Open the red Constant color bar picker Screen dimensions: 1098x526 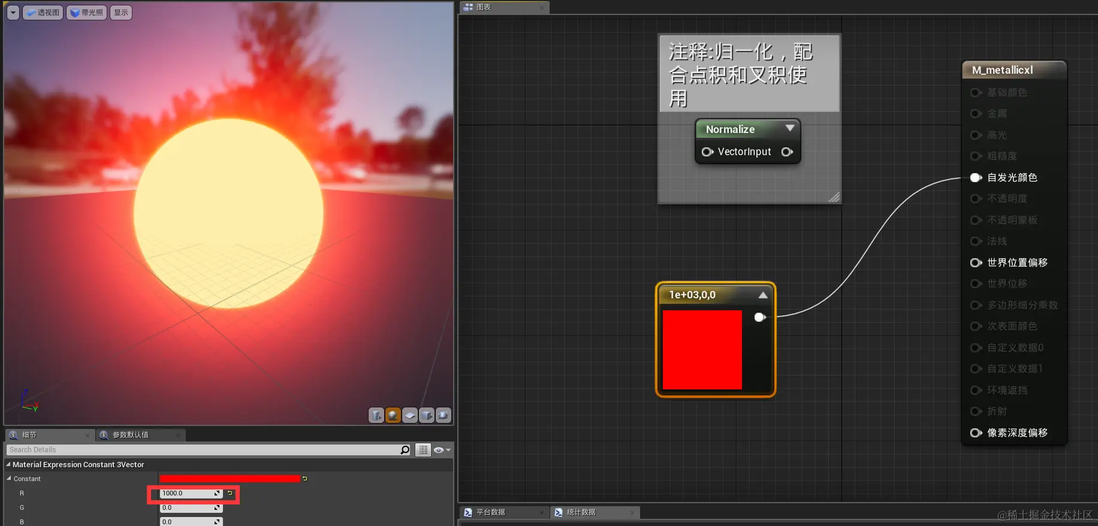coord(230,479)
